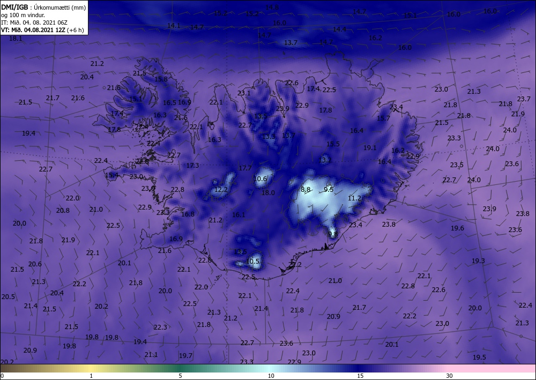The height and width of the screenshot is (380, 536).
Task: Click the legend label 30
Action: coord(450,376)
